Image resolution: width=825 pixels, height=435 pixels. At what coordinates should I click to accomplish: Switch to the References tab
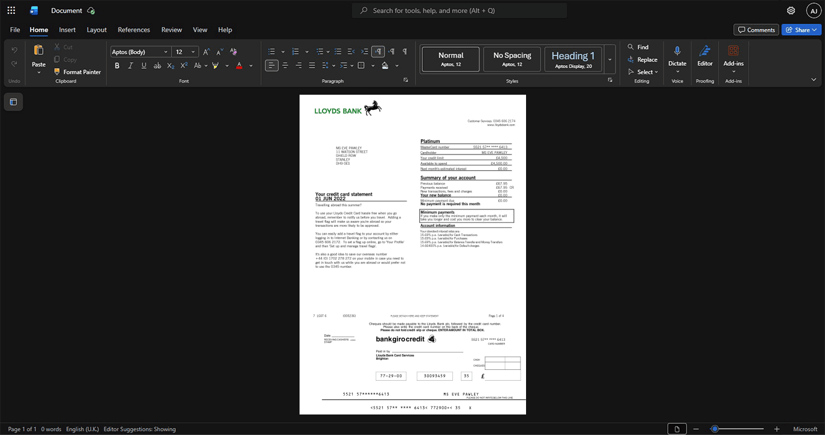(x=133, y=30)
